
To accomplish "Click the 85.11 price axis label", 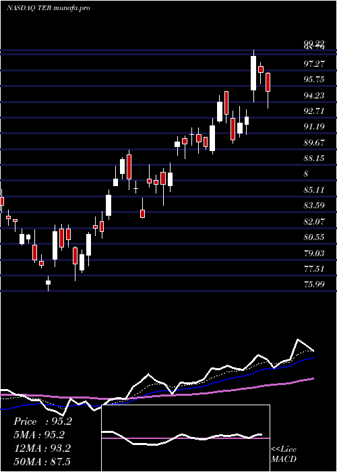I will (x=314, y=190).
